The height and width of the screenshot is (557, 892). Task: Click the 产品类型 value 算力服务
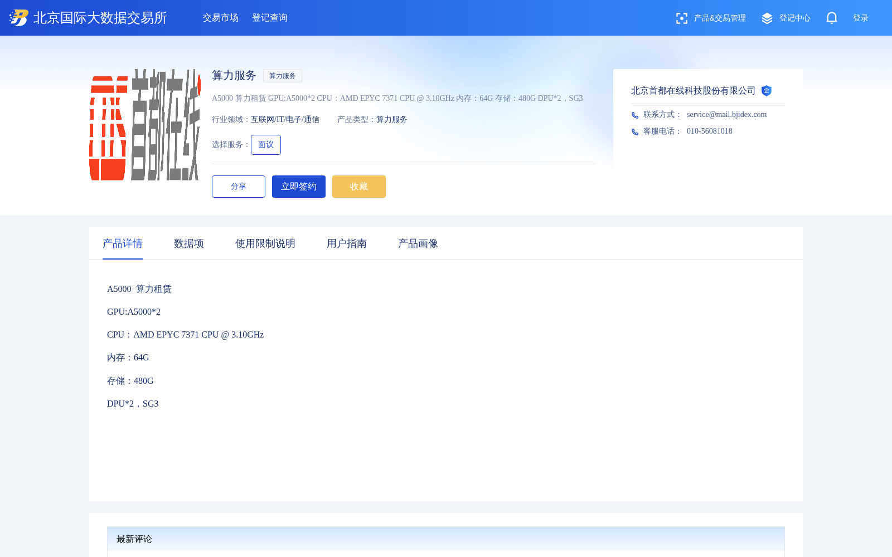392,120
